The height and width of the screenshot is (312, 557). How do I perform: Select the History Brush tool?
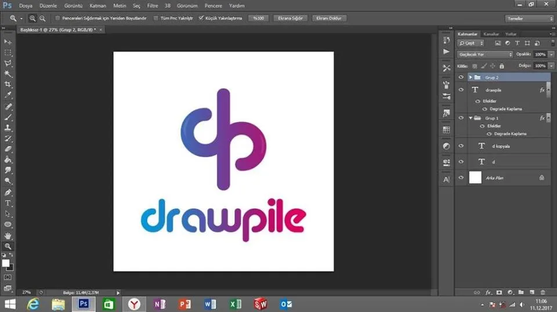[x=8, y=138]
